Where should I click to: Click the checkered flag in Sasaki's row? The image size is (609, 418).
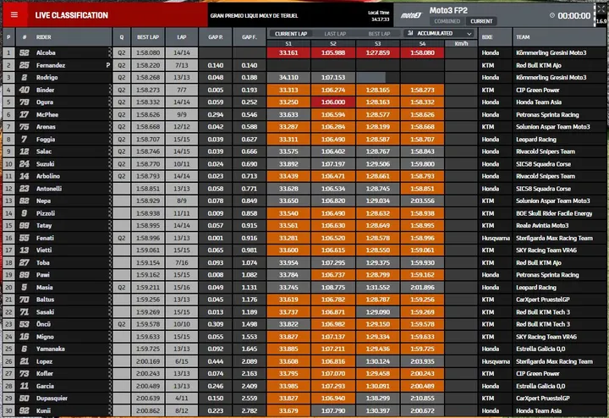[x=110, y=312]
